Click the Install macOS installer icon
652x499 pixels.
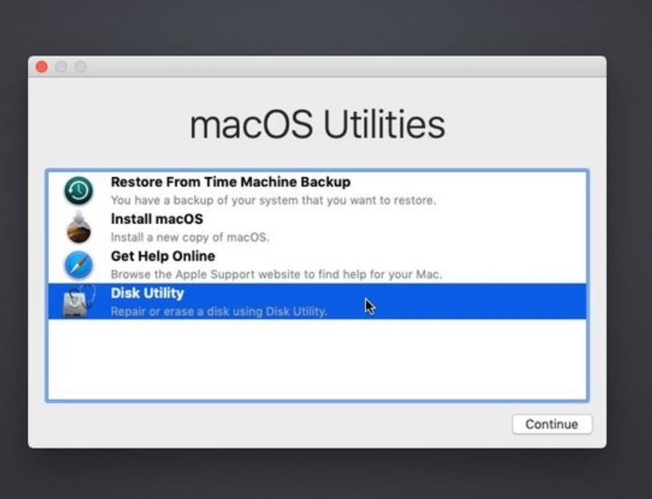coord(79,228)
